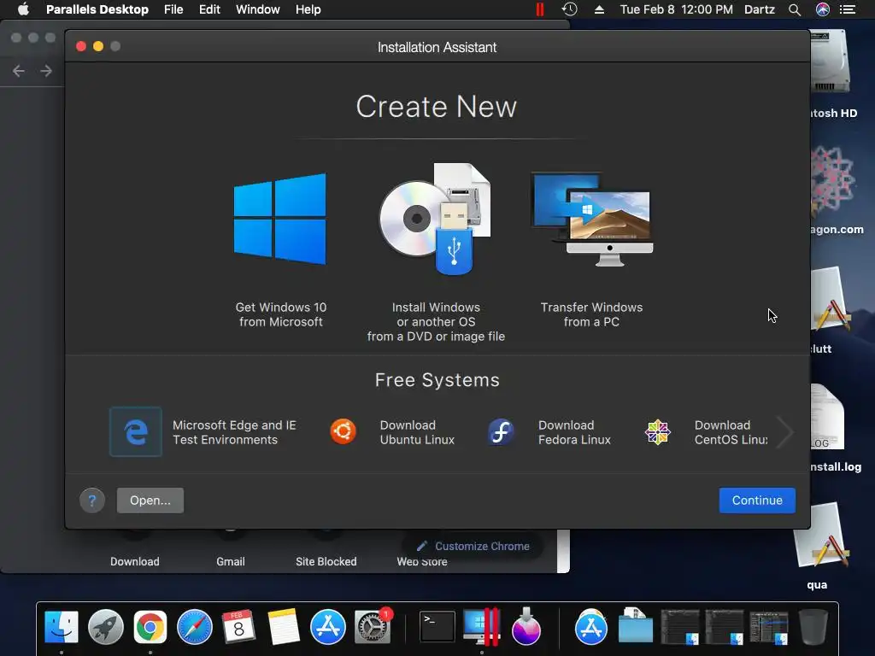Open the File menu
This screenshot has height=656, width=875.
pyautogui.click(x=173, y=9)
